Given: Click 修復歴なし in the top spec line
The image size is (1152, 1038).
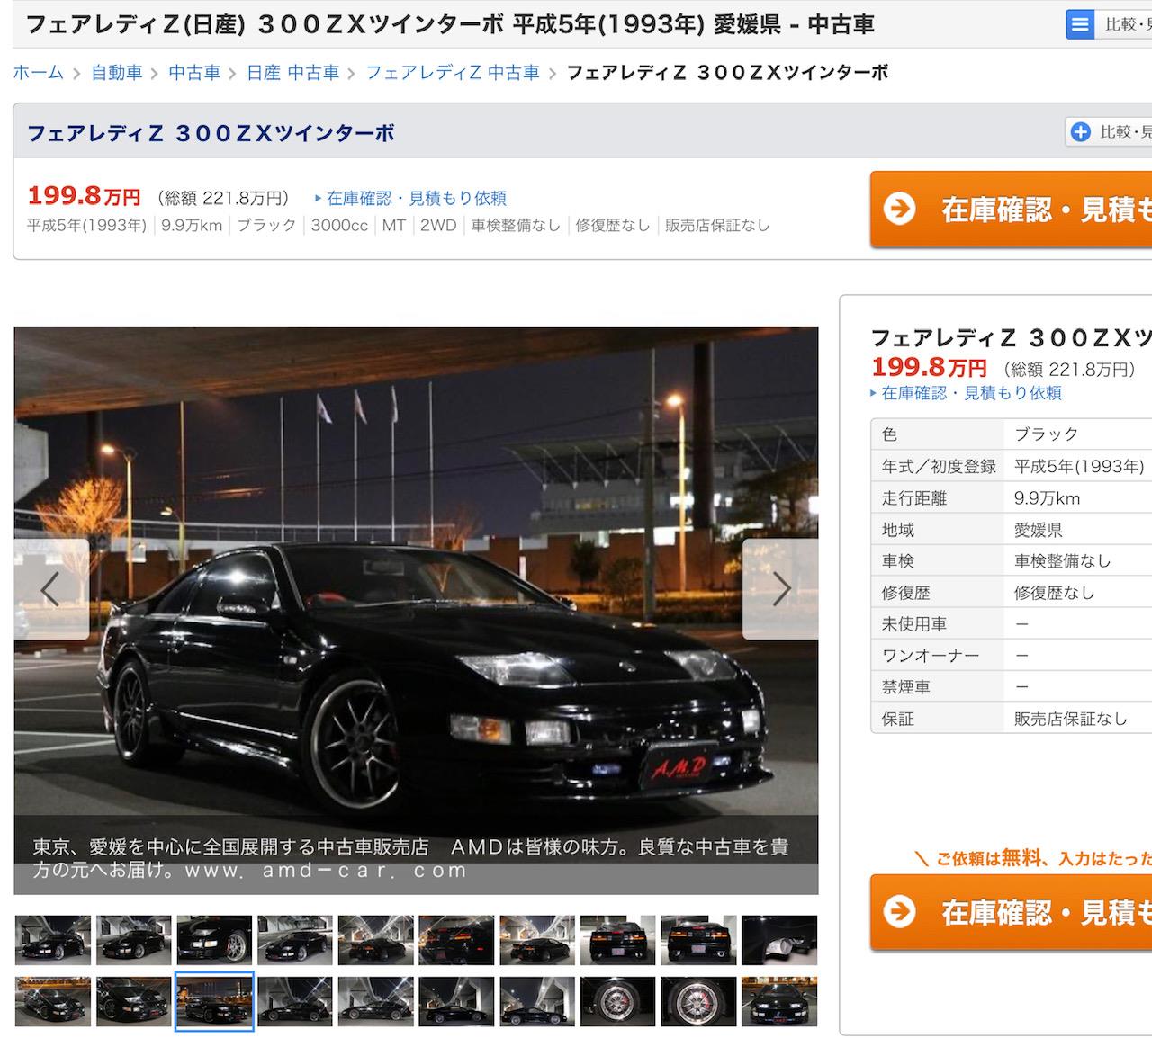Looking at the screenshot, I should click(613, 226).
